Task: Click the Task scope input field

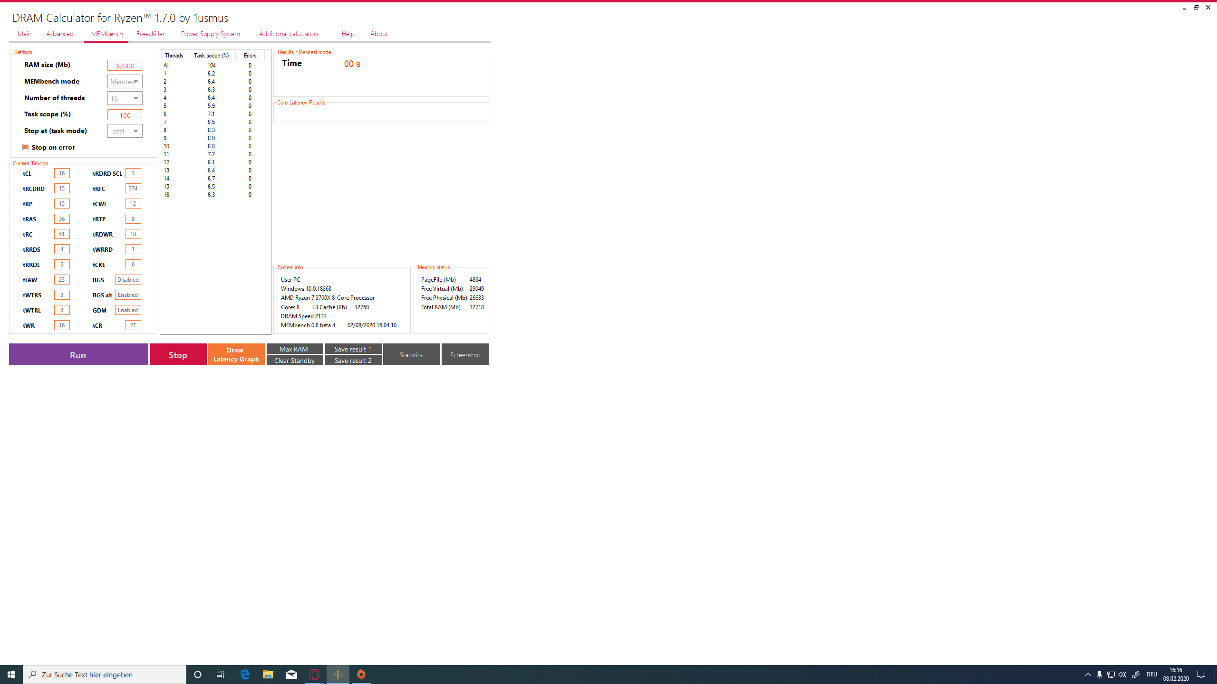Action: point(125,115)
